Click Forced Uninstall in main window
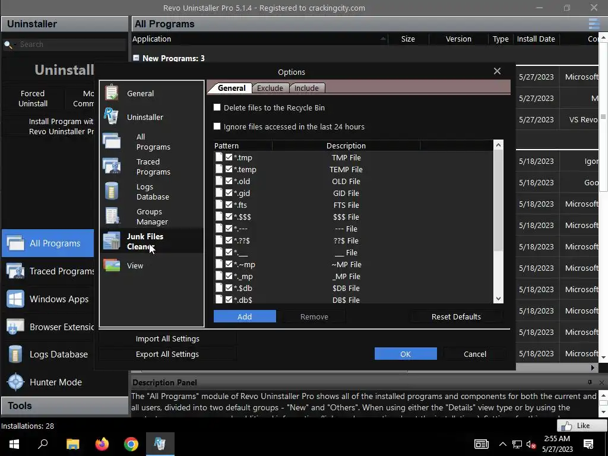 (x=33, y=99)
